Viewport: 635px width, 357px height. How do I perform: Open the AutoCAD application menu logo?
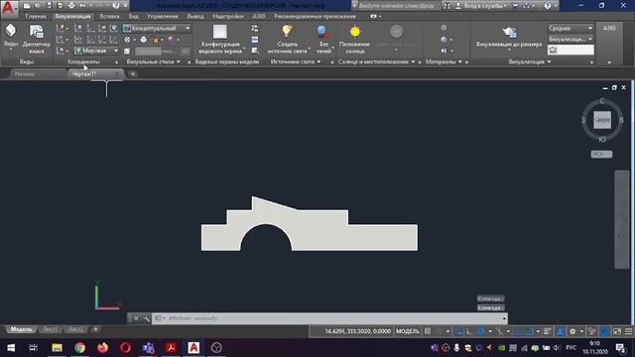pos(8,7)
